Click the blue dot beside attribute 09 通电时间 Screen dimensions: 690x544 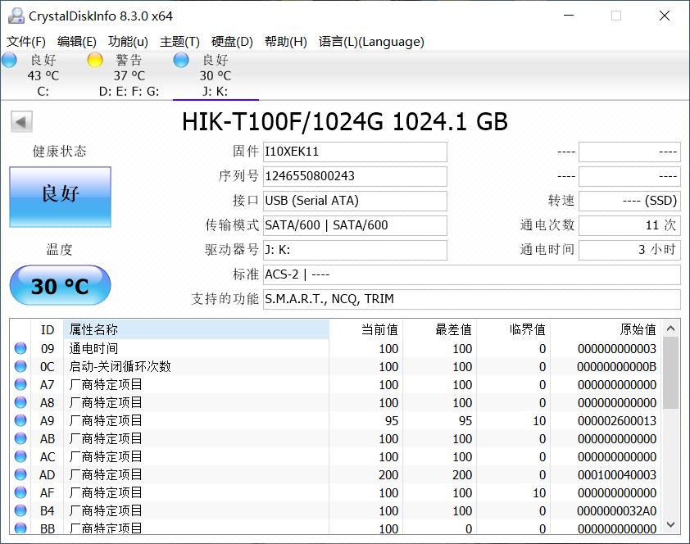click(20, 347)
